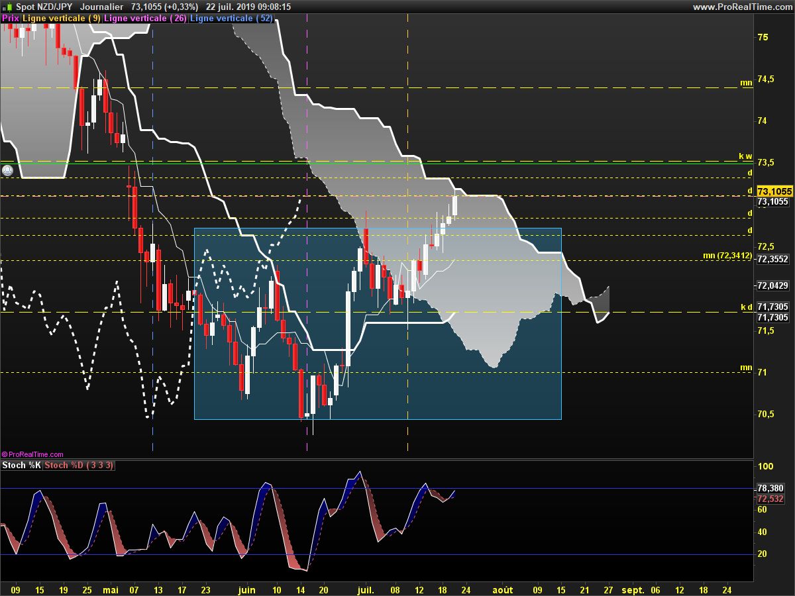The height and width of the screenshot is (596, 795).
Task: Click the 72,532 stochastic %D value tag
Action: (x=770, y=499)
